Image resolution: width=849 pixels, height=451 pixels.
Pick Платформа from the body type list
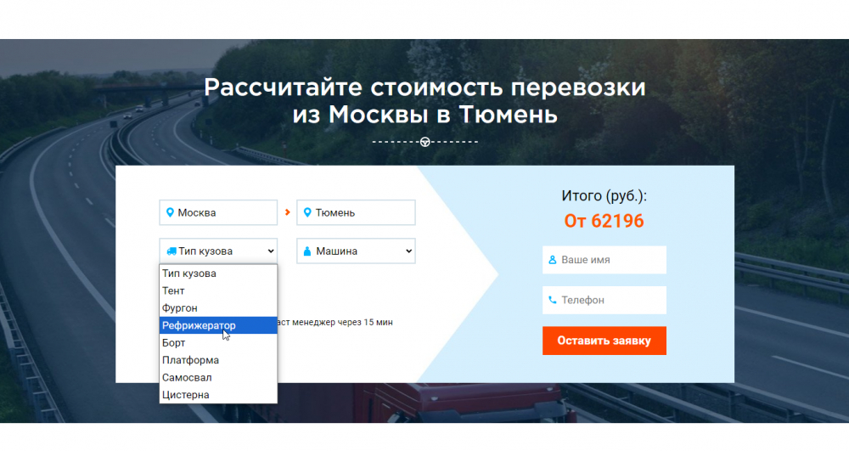tap(218, 360)
